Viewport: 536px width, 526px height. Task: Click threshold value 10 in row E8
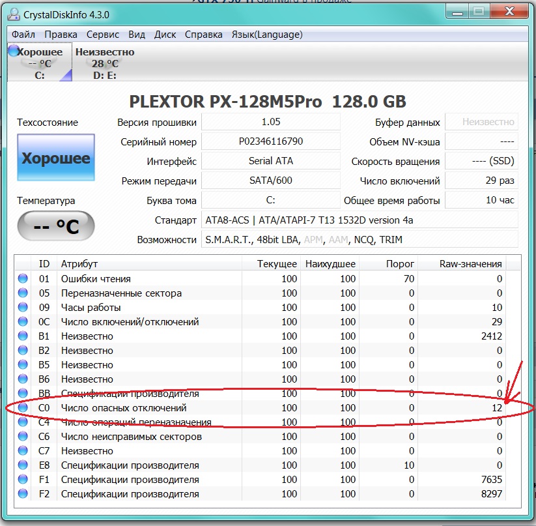(x=409, y=465)
